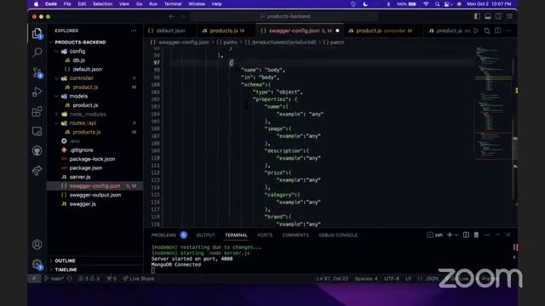Open the Manage gear icon

[37, 264]
